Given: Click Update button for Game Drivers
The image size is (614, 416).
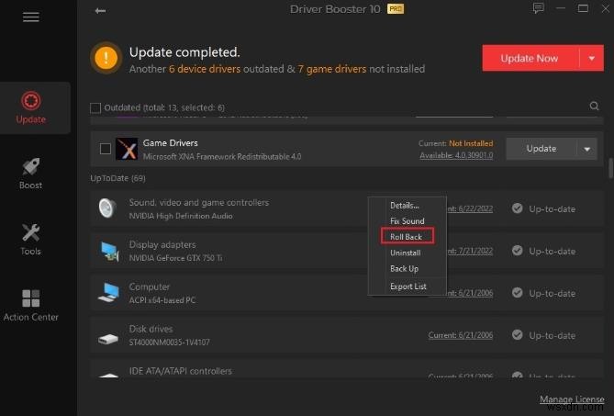Looking at the screenshot, I should pos(541,149).
